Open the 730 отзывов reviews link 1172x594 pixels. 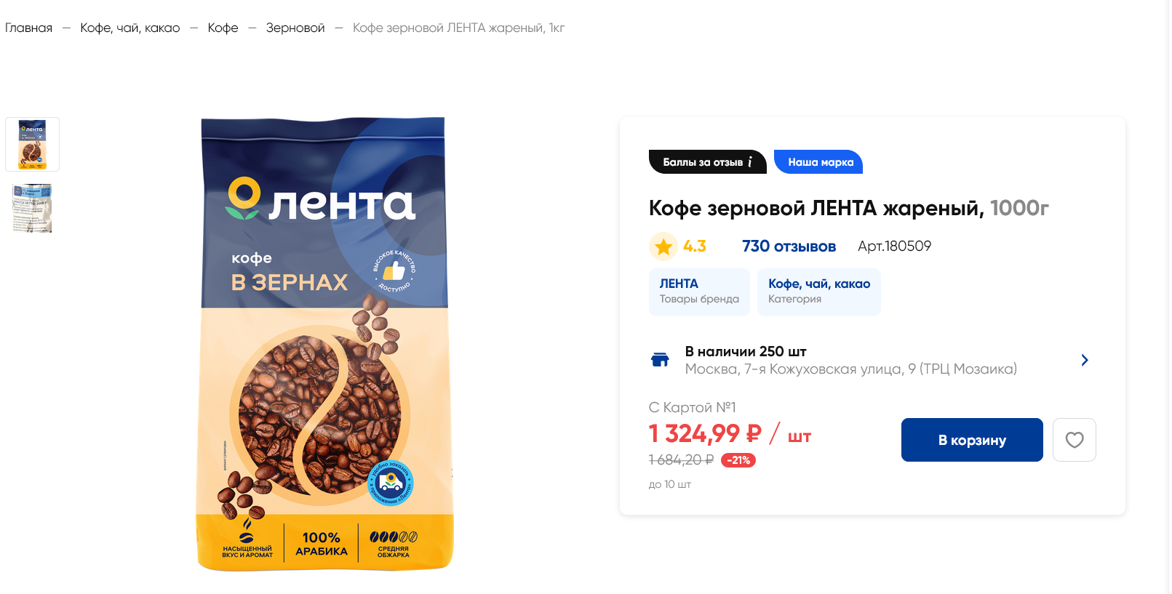point(789,246)
